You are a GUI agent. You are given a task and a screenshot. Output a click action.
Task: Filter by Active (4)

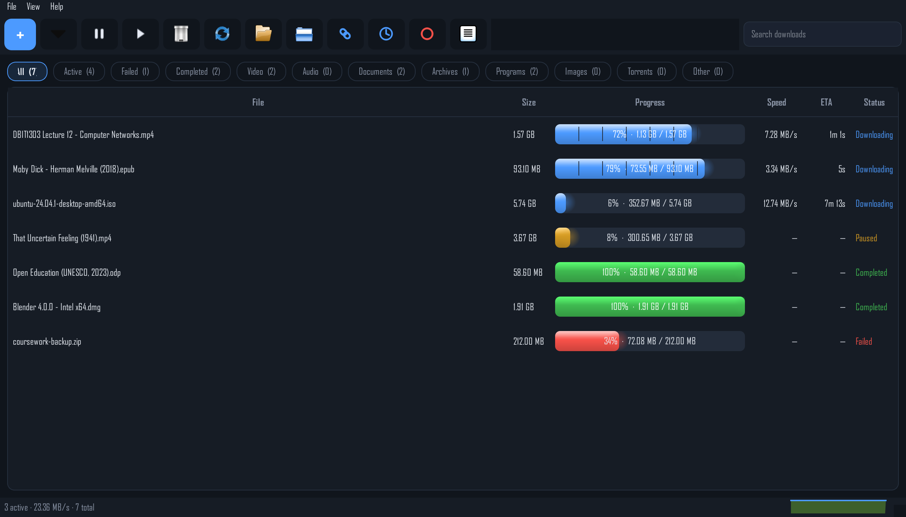pyautogui.click(x=79, y=71)
